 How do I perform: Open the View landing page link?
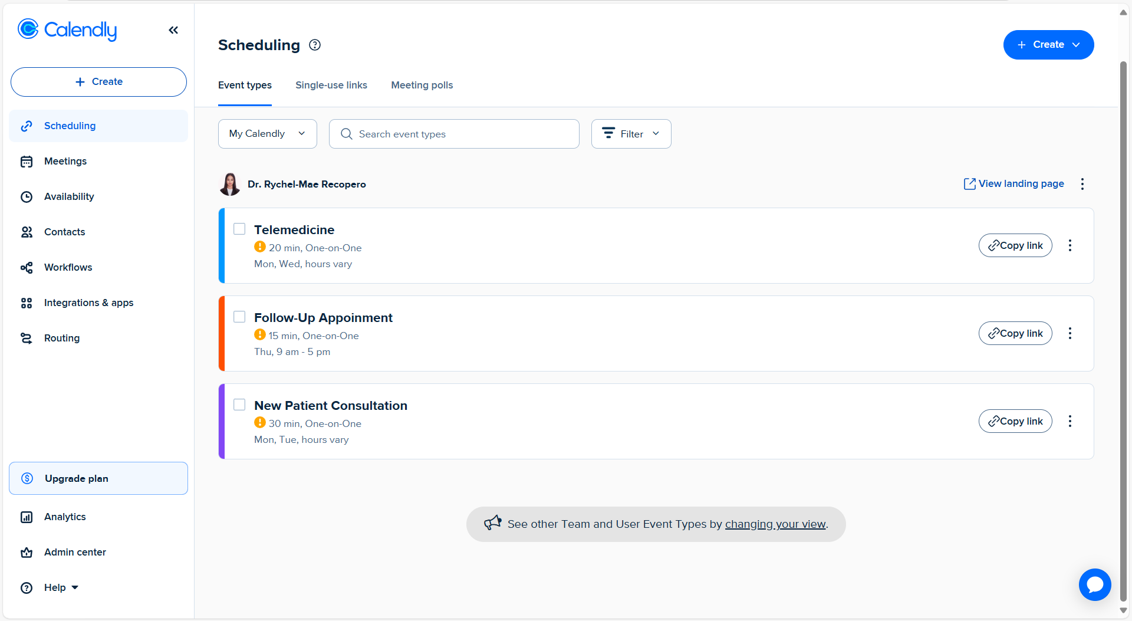click(x=1014, y=184)
